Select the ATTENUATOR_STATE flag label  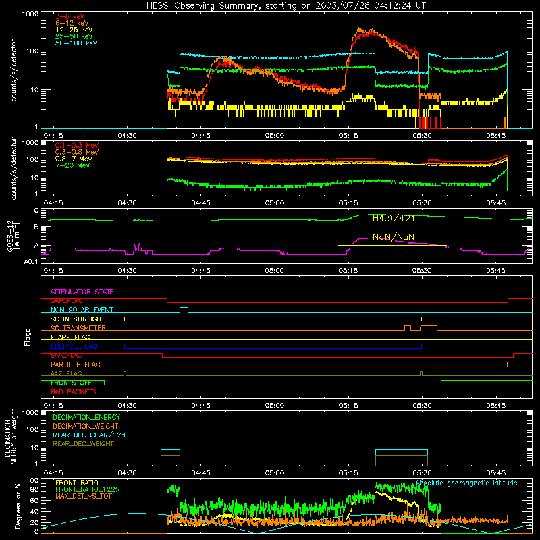pos(82,292)
